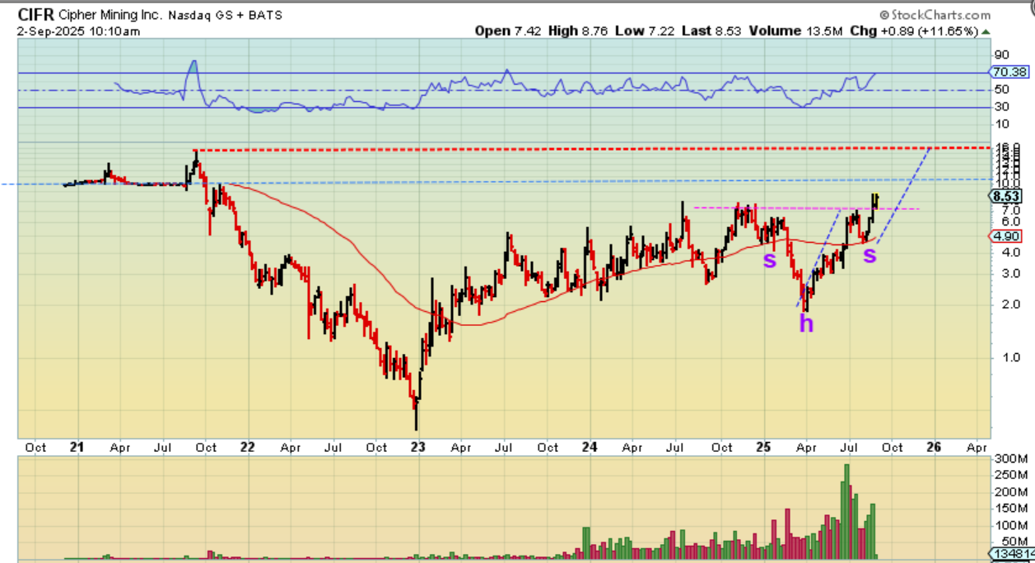
Task: Click the purple 'h' head annotation
Action: 806,323
